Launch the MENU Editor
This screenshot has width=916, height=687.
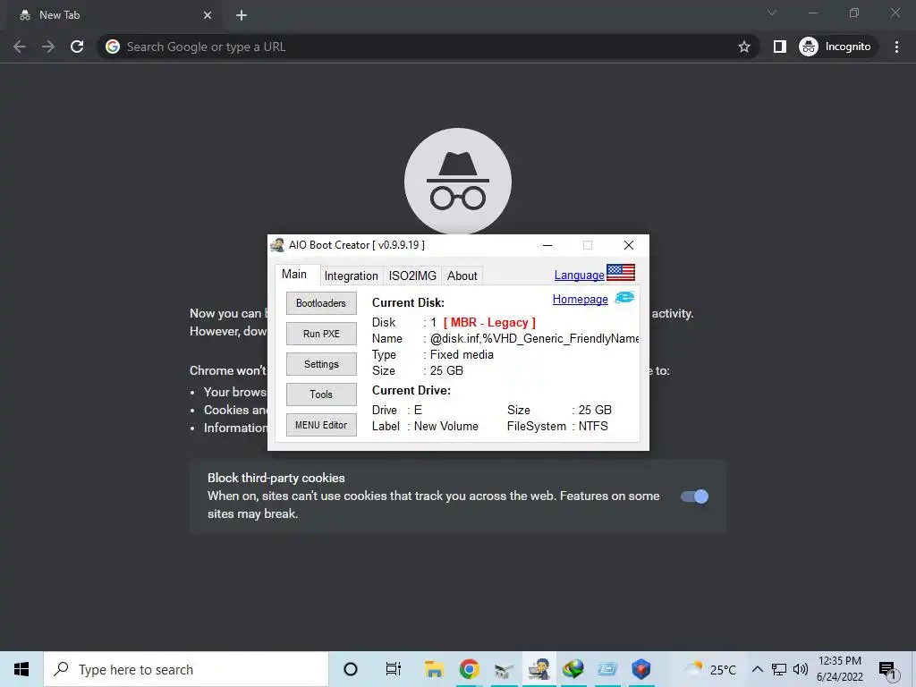click(321, 425)
